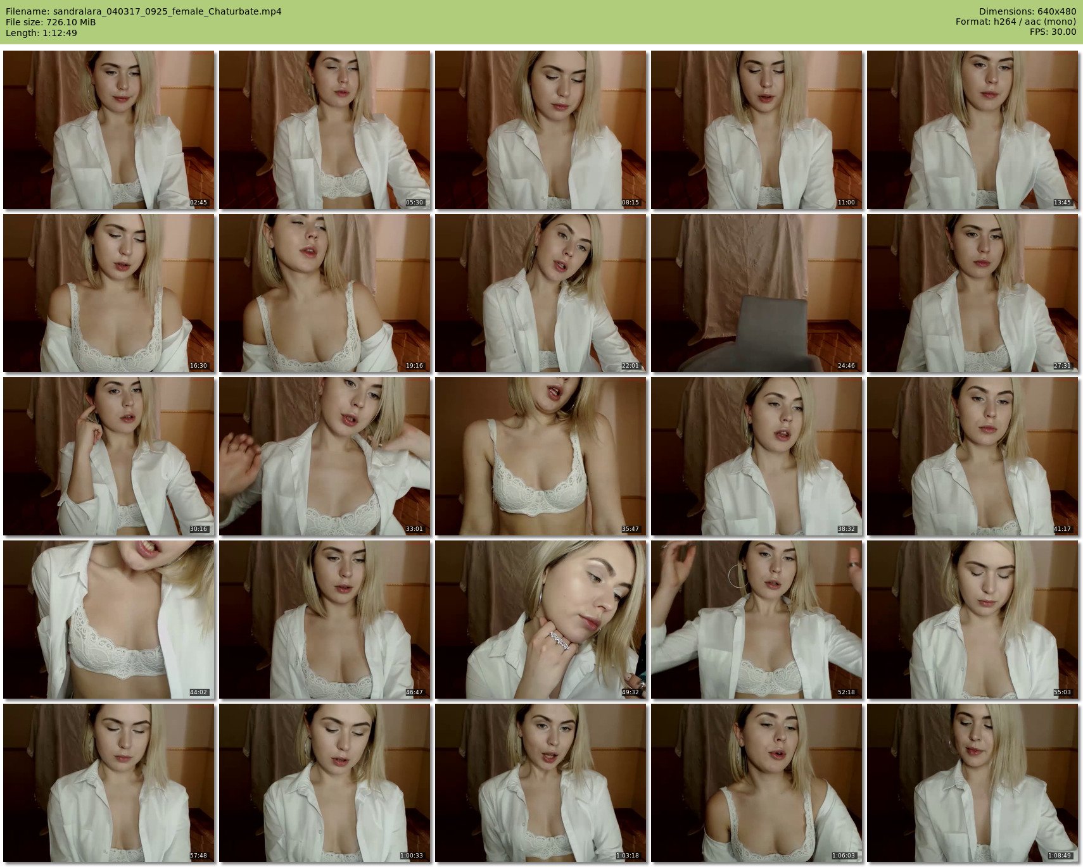Click the Filename line in the header
This screenshot has width=1083, height=867.
coord(144,11)
